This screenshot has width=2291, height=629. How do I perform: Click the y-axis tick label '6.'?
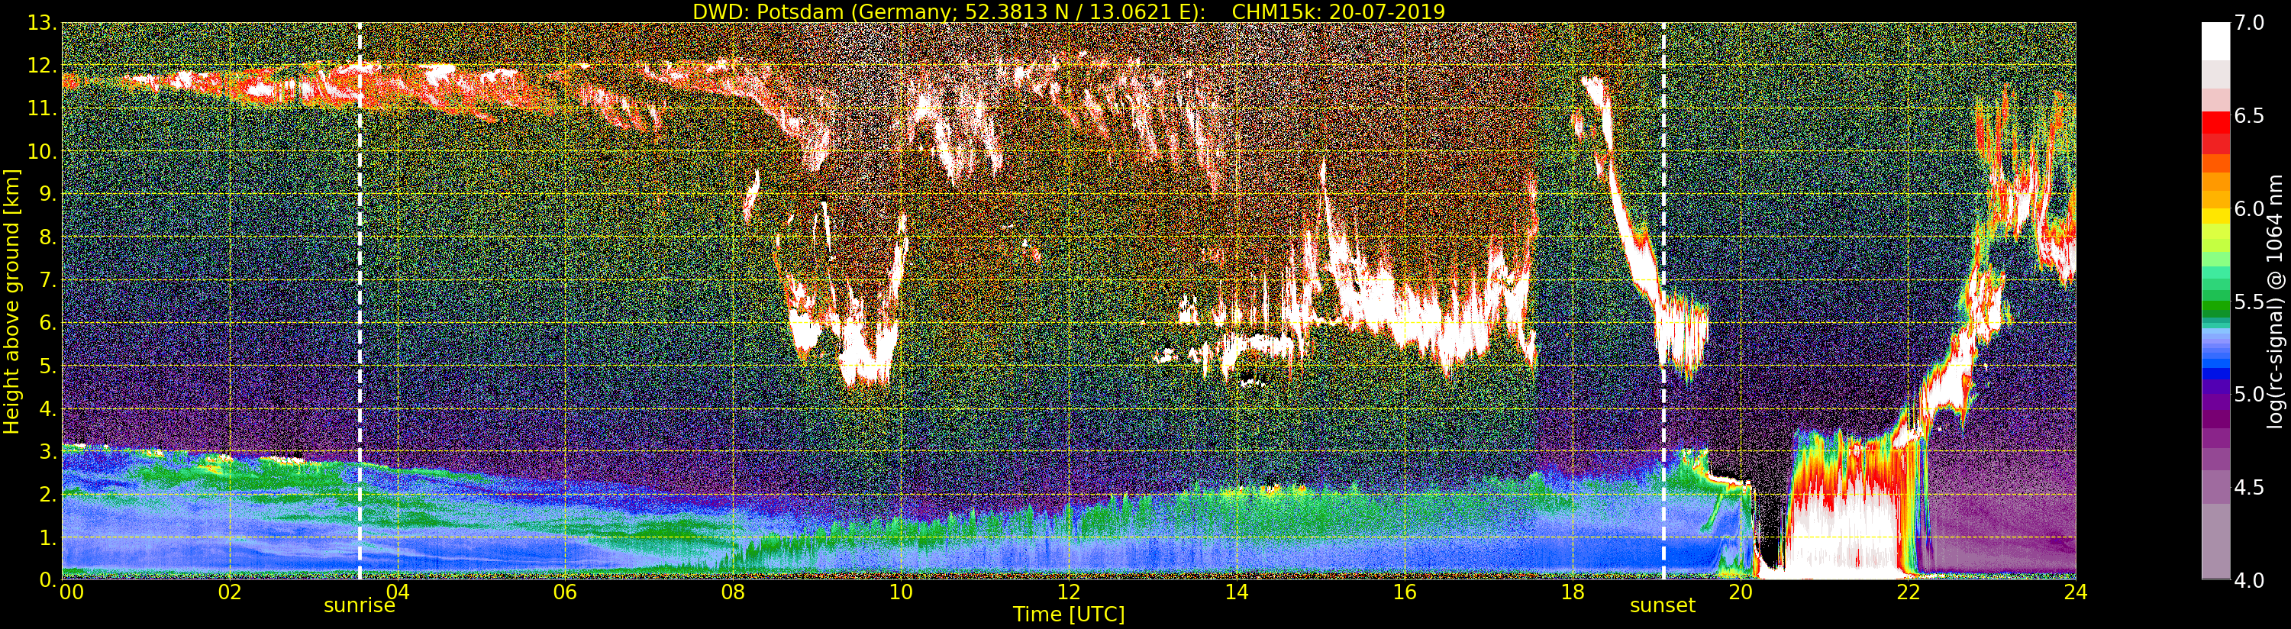point(47,323)
